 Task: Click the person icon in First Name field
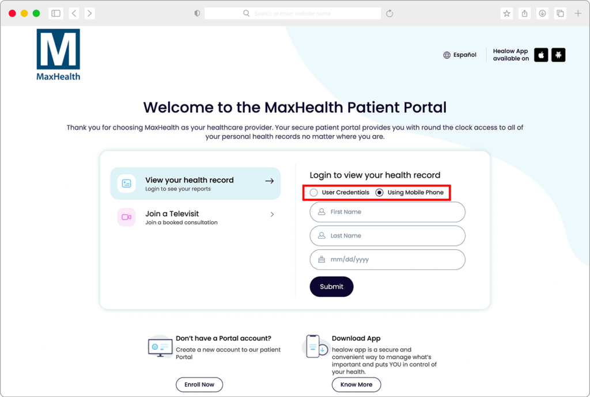click(321, 212)
